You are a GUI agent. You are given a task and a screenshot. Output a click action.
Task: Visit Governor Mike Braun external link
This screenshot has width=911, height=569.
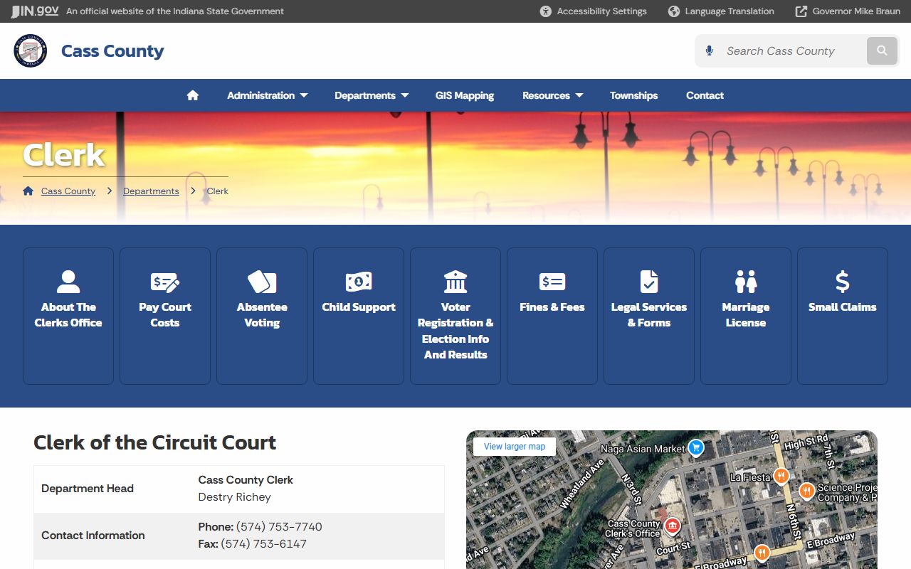click(x=848, y=11)
